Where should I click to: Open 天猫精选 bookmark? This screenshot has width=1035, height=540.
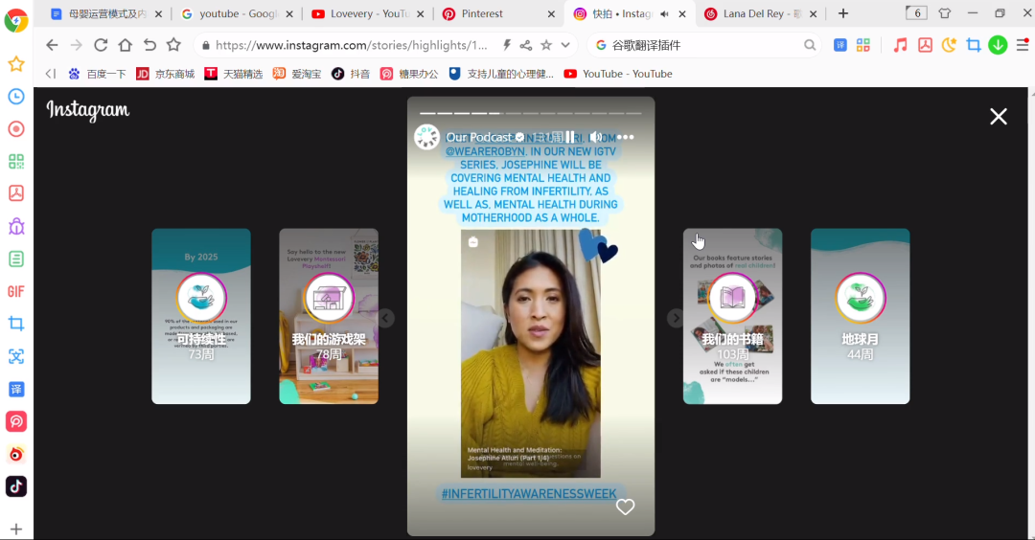click(234, 74)
